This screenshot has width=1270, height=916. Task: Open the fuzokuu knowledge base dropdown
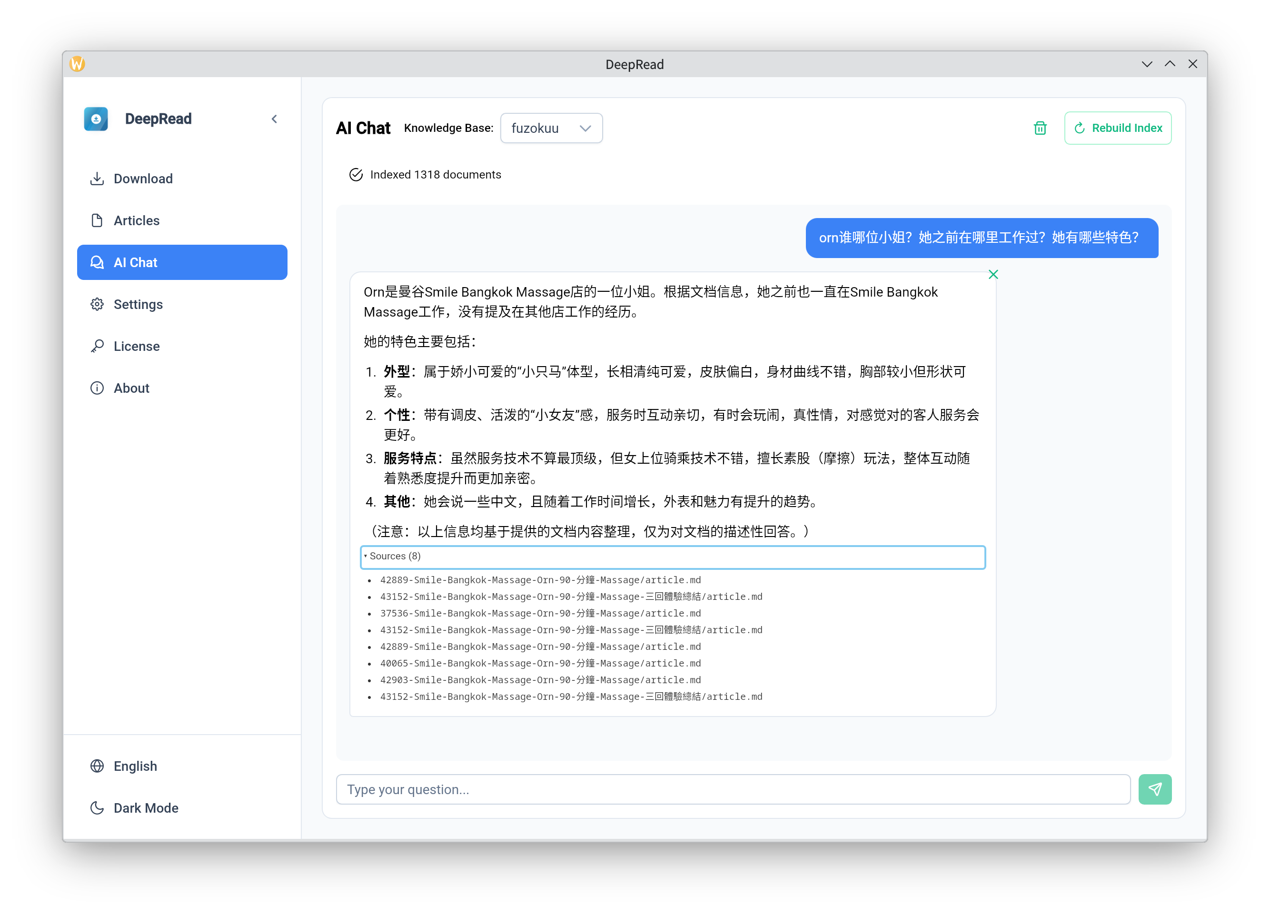click(551, 128)
